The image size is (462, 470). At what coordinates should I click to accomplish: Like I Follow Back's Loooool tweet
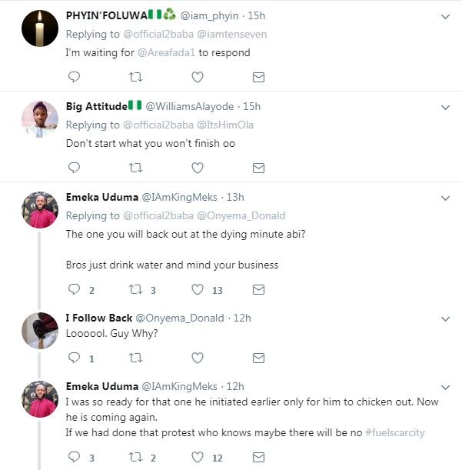(198, 358)
